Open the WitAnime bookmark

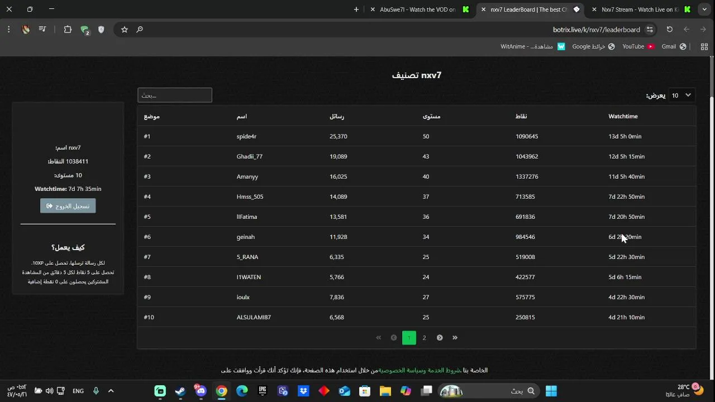[x=533, y=46]
